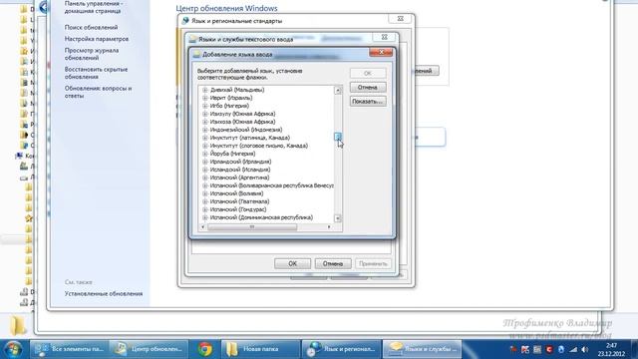Screen dimensions: 638x359
Task: Expand the Йоруба (Нигерия) node
Action: [x=205, y=154]
